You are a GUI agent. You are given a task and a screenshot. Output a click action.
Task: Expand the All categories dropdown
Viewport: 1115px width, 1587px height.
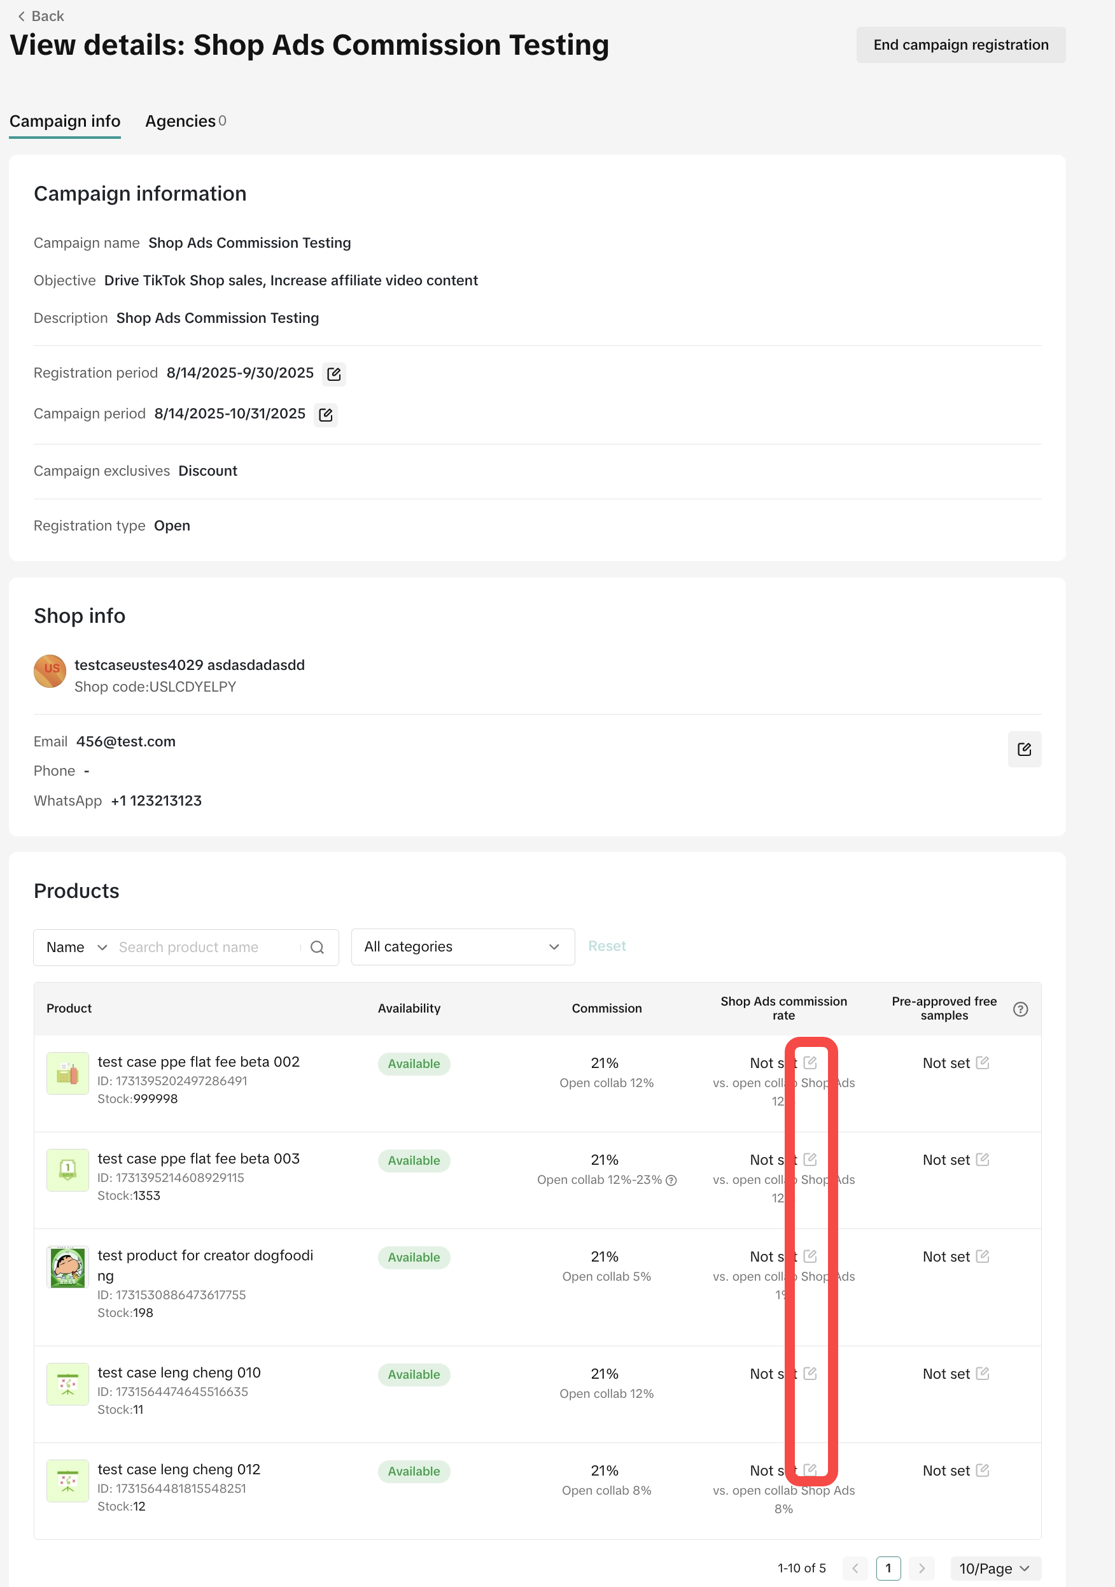tap(462, 947)
